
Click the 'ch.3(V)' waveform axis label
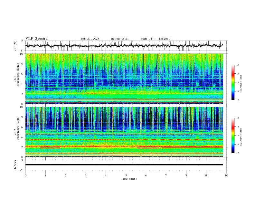pyautogui.click(x=15, y=165)
